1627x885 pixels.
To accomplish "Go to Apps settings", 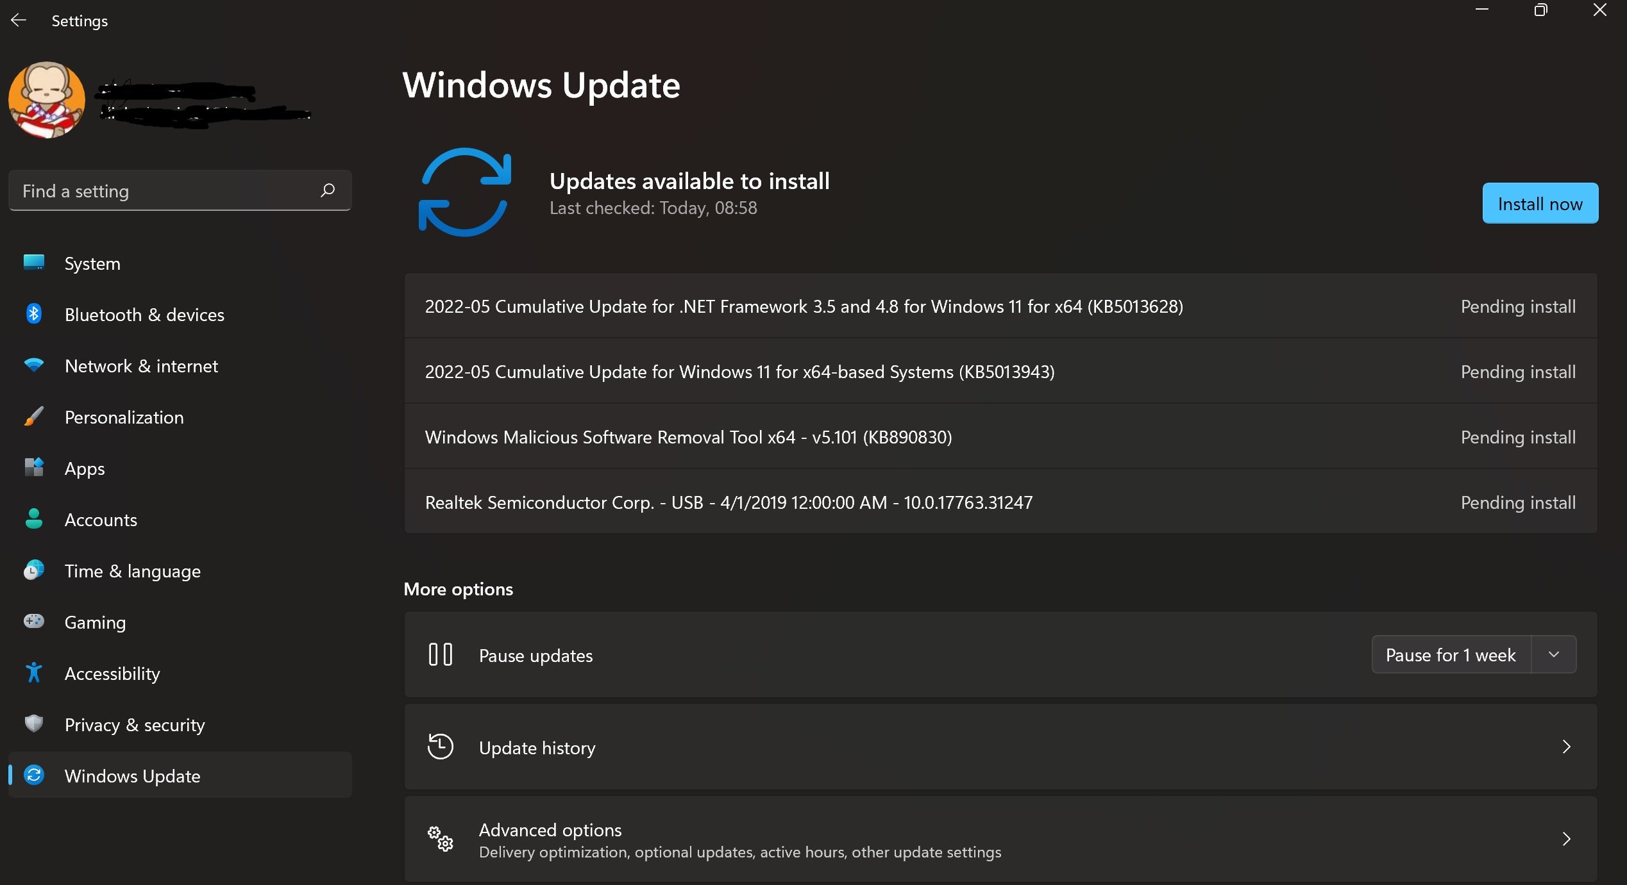I will [85, 468].
